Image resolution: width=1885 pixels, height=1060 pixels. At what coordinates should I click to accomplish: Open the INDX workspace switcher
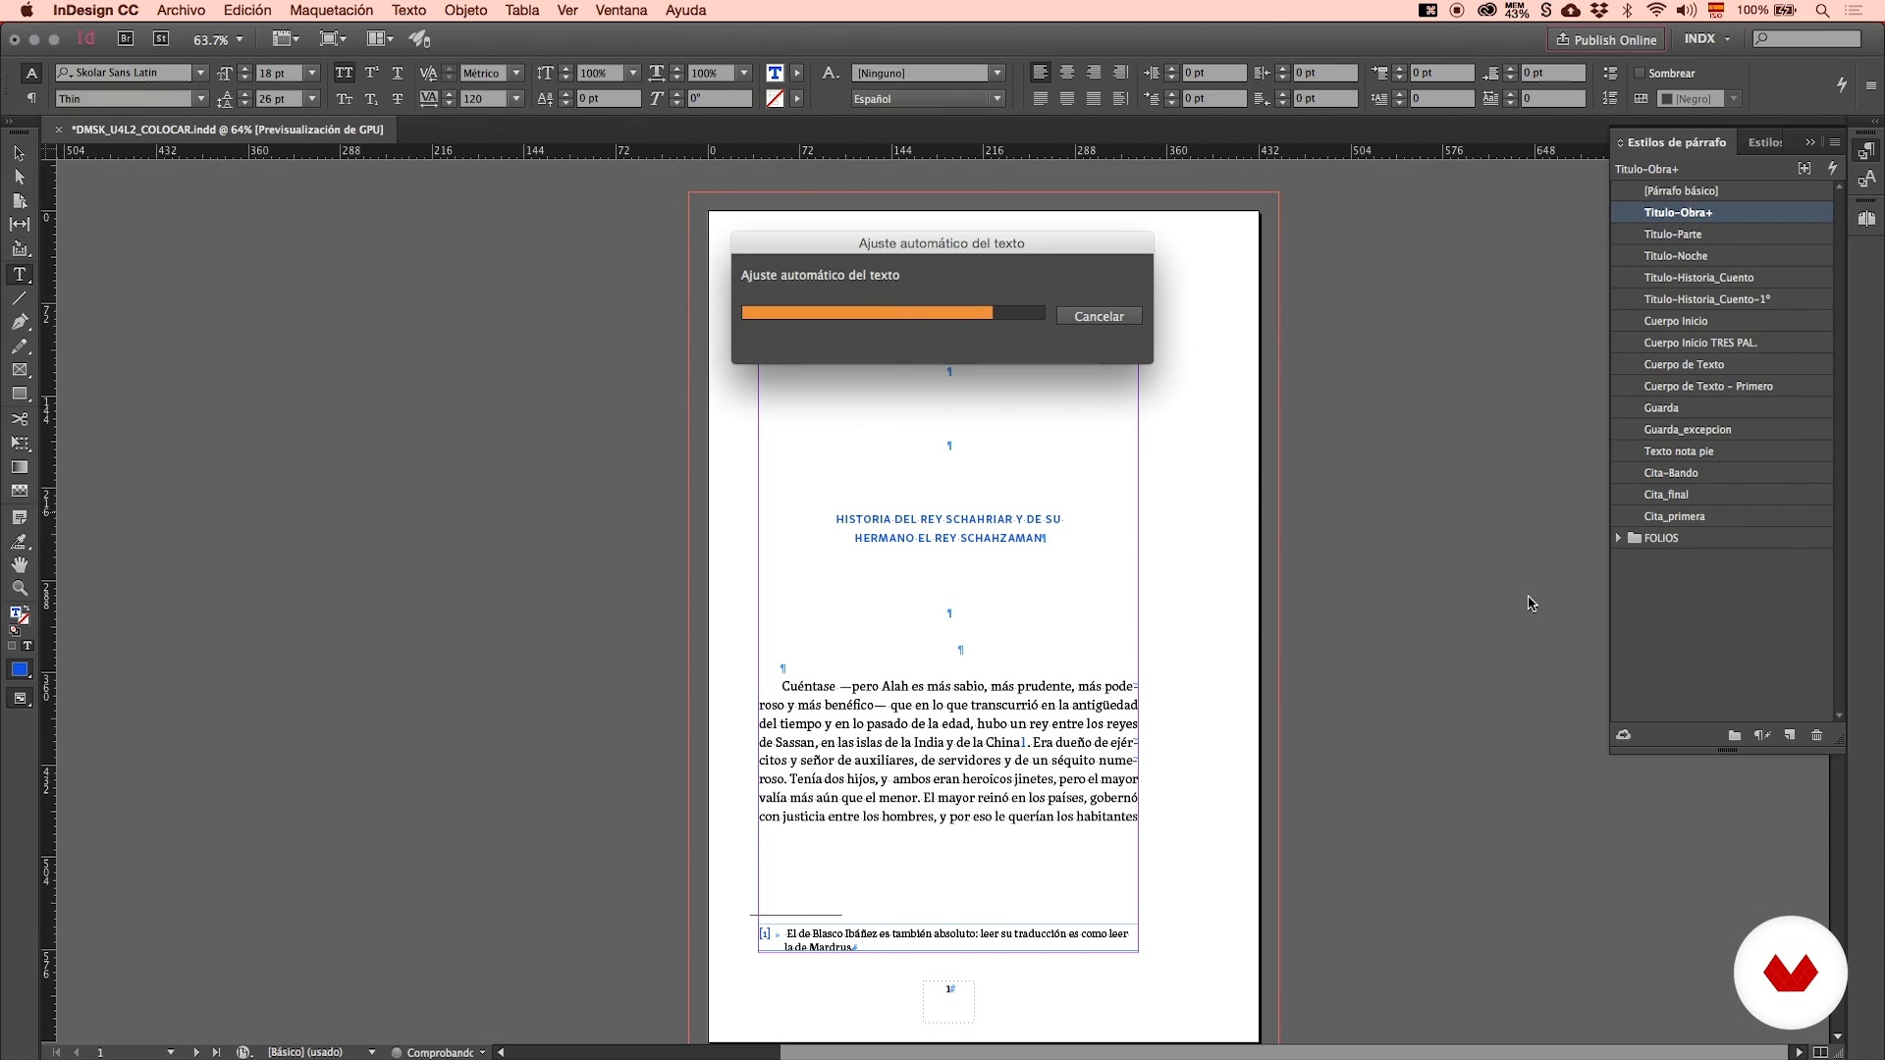(x=1707, y=38)
